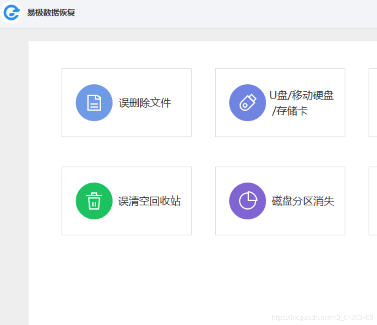Choose the U盘/移动硬盘/存储卡 label
Screen dimensions: 377x325
pyautogui.click(x=302, y=103)
